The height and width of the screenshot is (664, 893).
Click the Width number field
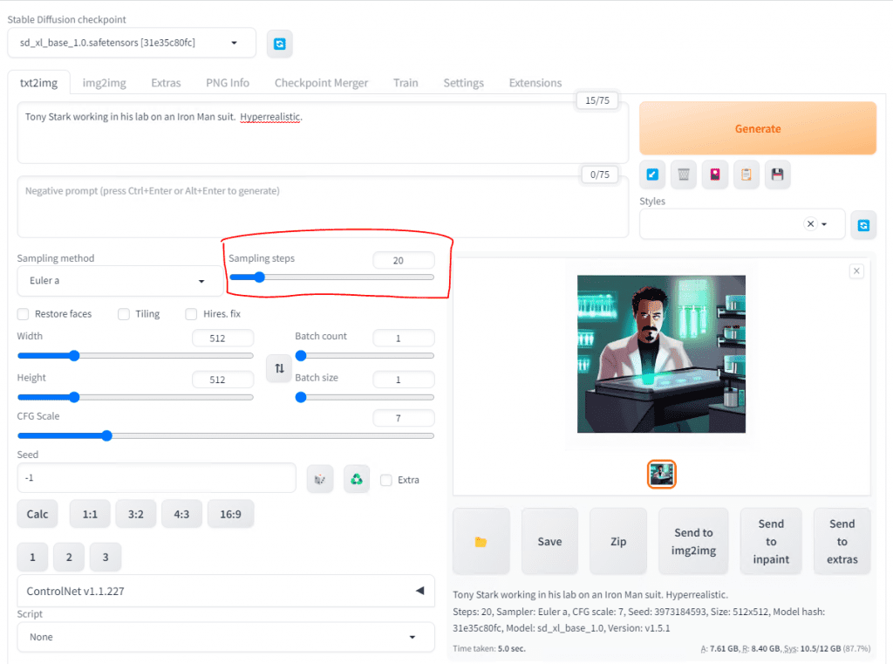(x=222, y=338)
